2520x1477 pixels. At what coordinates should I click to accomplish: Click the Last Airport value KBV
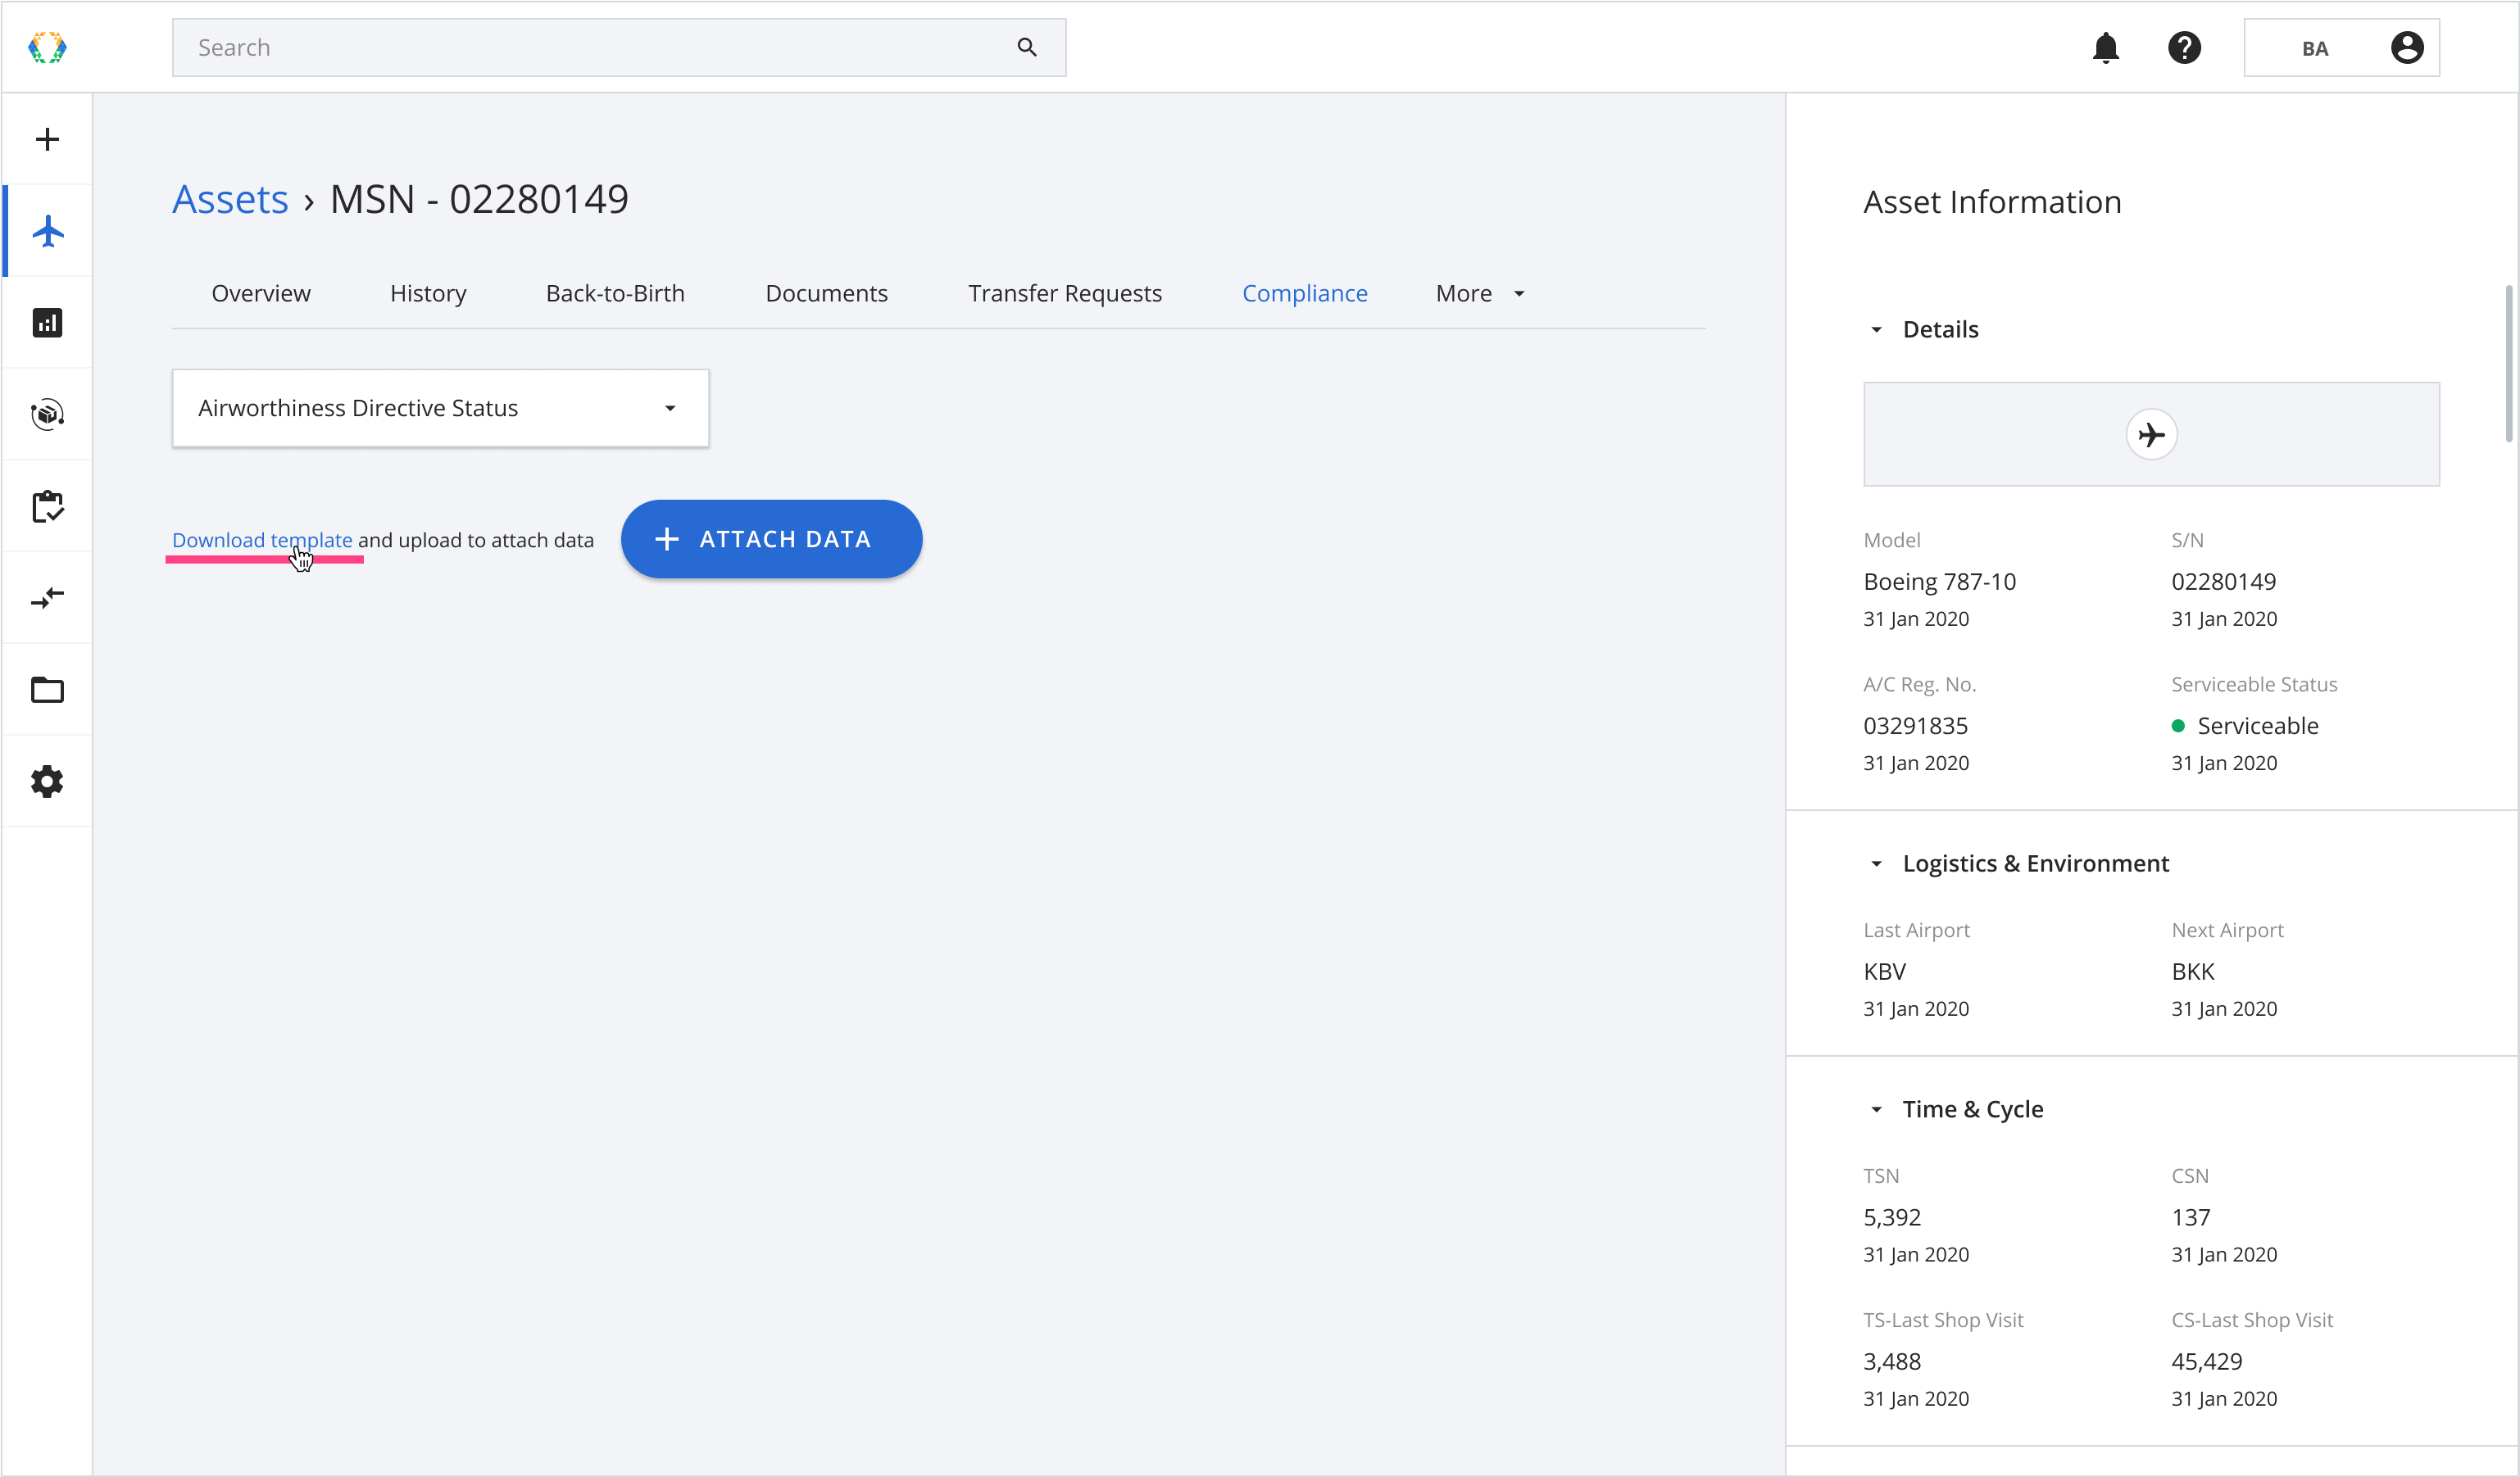[1884, 972]
